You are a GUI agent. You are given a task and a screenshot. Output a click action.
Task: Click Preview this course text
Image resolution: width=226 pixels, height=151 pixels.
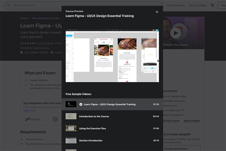(x=175, y=45)
